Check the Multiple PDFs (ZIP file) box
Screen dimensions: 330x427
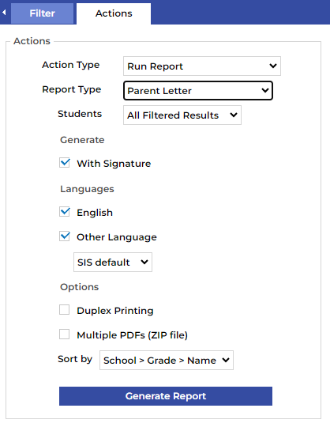click(65, 334)
